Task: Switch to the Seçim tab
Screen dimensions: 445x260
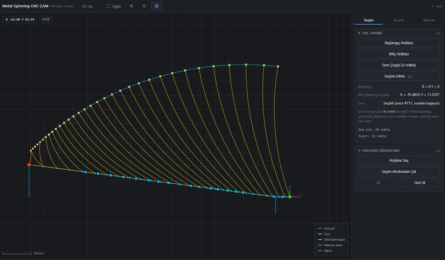Action: pyautogui.click(x=369, y=20)
